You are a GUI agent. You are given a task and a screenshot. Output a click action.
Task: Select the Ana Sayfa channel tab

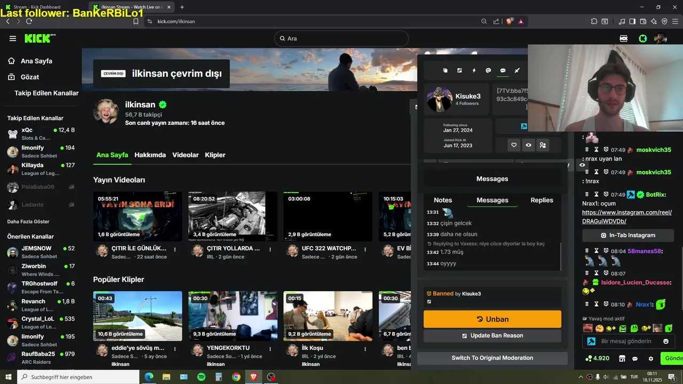(112, 155)
